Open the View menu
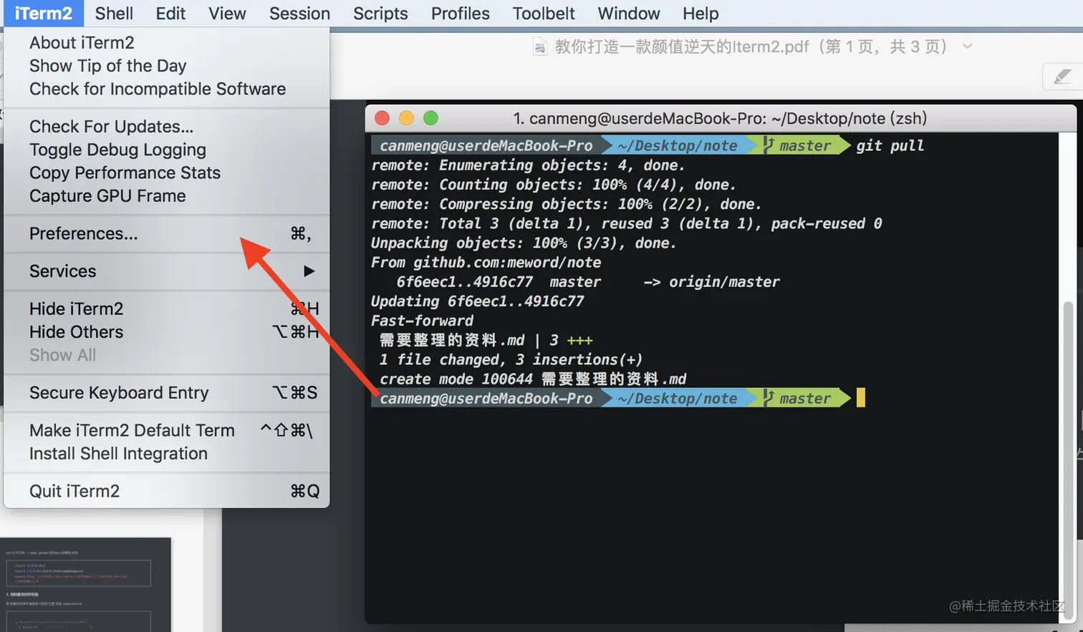This screenshot has width=1083, height=632. pos(227,14)
